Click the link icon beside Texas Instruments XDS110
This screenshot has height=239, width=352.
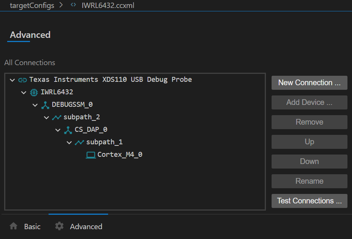pos(22,80)
